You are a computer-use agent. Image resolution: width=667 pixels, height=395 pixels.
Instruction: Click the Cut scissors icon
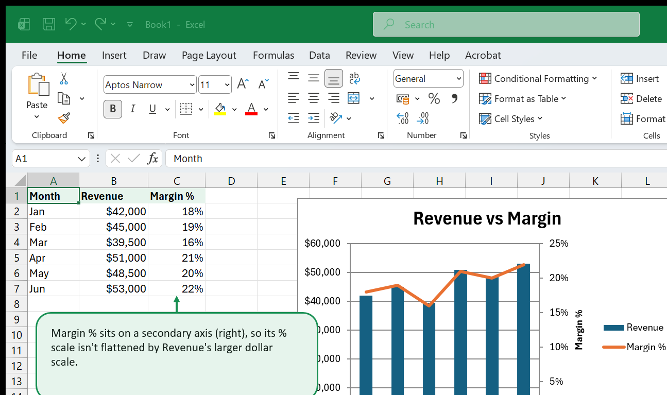pos(64,79)
